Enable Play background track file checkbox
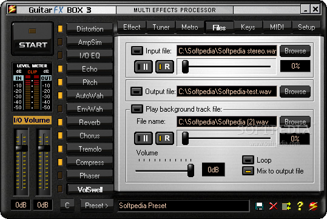The width and height of the screenshot is (327, 219). (x=137, y=109)
